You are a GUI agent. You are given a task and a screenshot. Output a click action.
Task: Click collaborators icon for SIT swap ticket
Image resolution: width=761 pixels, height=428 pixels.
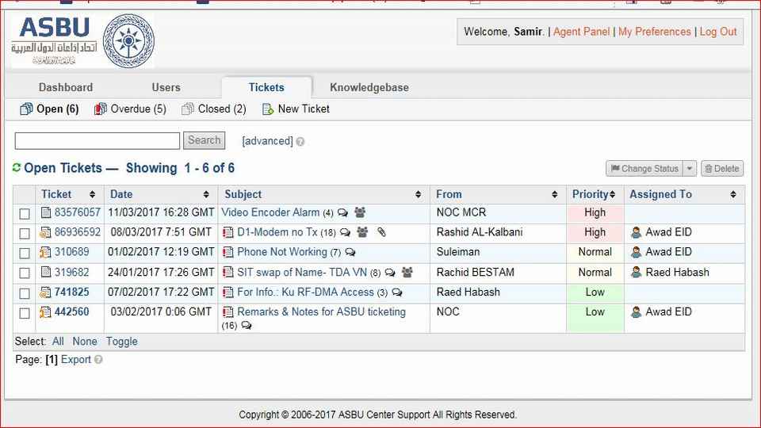pyautogui.click(x=407, y=272)
